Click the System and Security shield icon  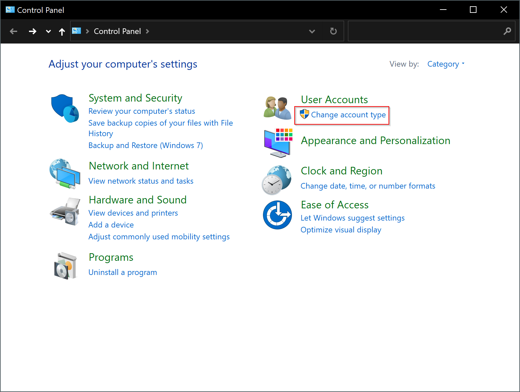coord(65,108)
